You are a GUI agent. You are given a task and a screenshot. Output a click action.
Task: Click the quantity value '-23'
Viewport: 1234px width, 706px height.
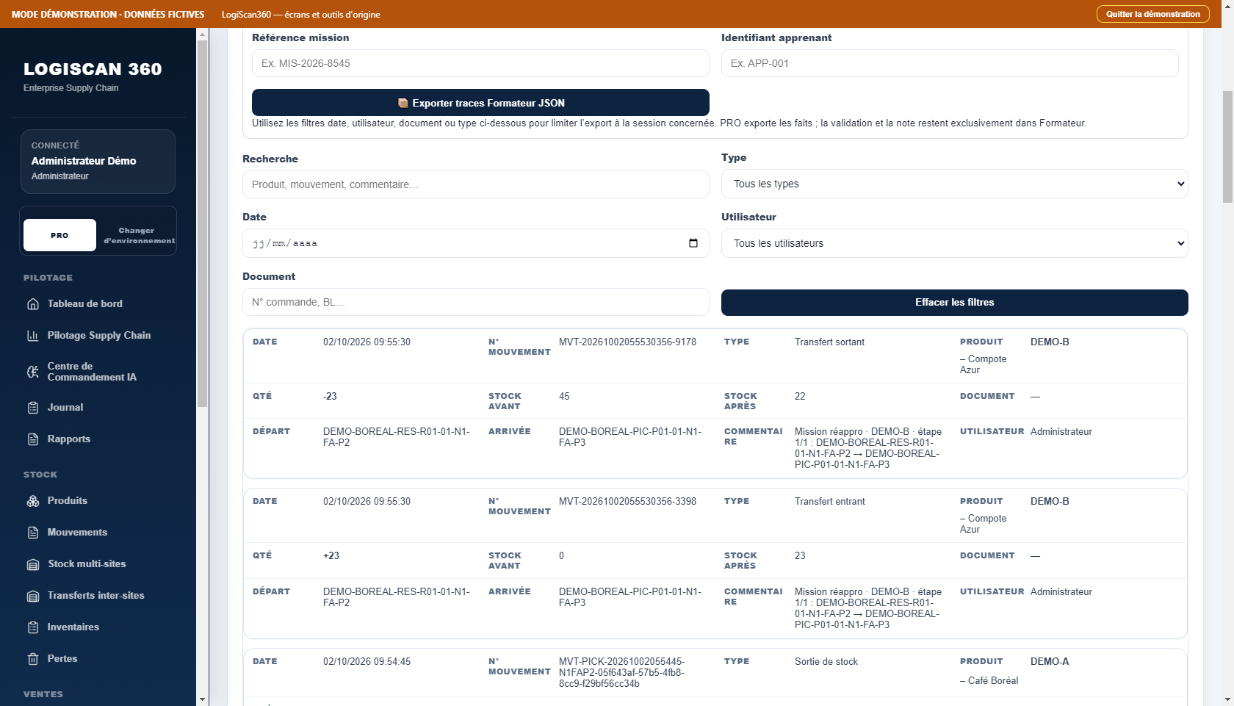(x=330, y=397)
